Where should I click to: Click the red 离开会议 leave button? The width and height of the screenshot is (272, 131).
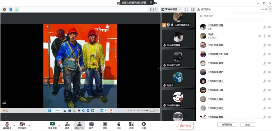[x=186, y=126]
